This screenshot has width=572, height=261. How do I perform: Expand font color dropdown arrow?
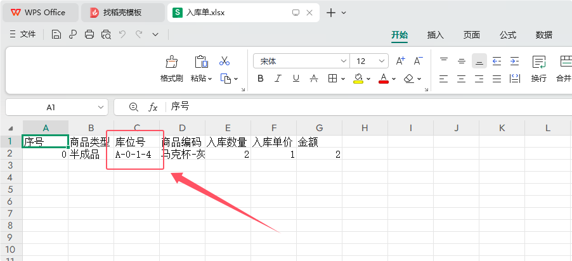[x=394, y=79]
